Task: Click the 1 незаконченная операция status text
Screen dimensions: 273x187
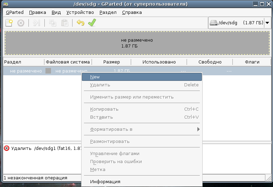Action: [x=35, y=178]
